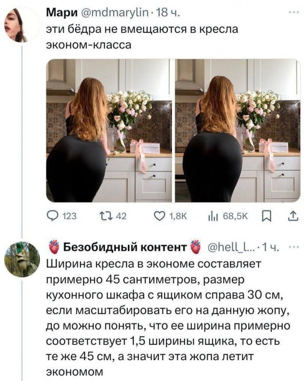Screen dimensions: 305x381
Task: Enlarge the right photo in the tweet
Action: [238, 131]
